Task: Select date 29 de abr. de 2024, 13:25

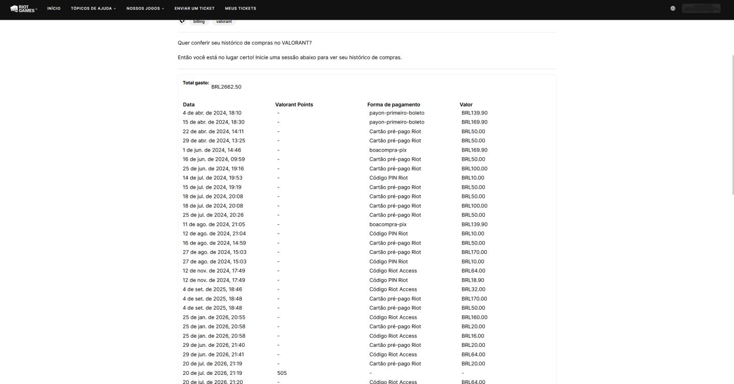Action: point(214,141)
